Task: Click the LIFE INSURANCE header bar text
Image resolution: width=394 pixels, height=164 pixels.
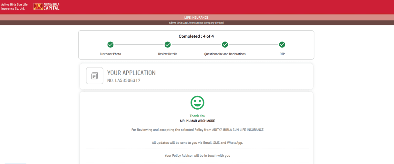Action: [196, 17]
